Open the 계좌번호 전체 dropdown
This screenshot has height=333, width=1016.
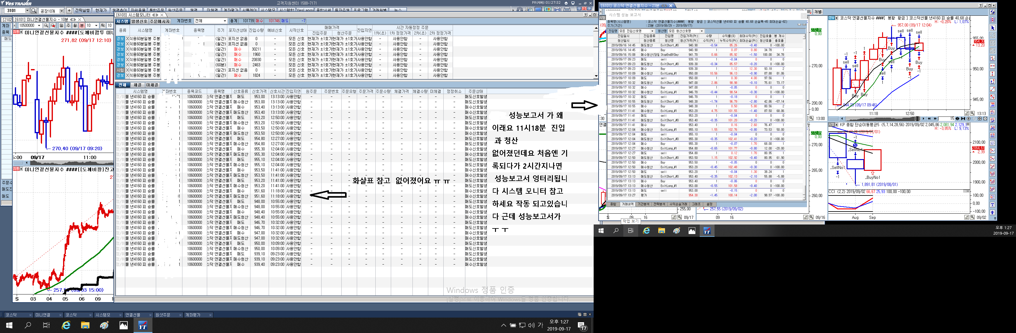click(225, 21)
